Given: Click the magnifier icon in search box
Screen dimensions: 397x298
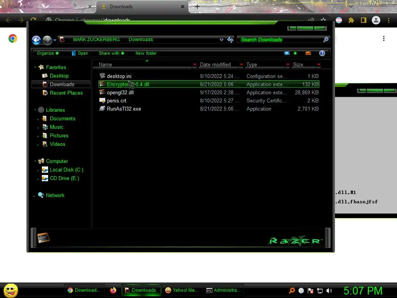Looking at the screenshot, I should click(326, 40).
